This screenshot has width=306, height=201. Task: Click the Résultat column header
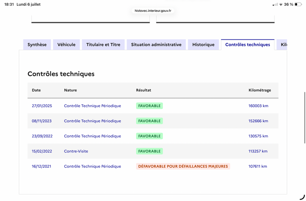point(144,90)
